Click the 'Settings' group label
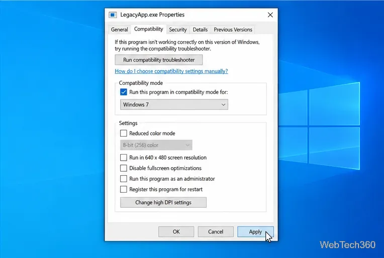This screenshot has width=384, height=258. [x=128, y=123]
